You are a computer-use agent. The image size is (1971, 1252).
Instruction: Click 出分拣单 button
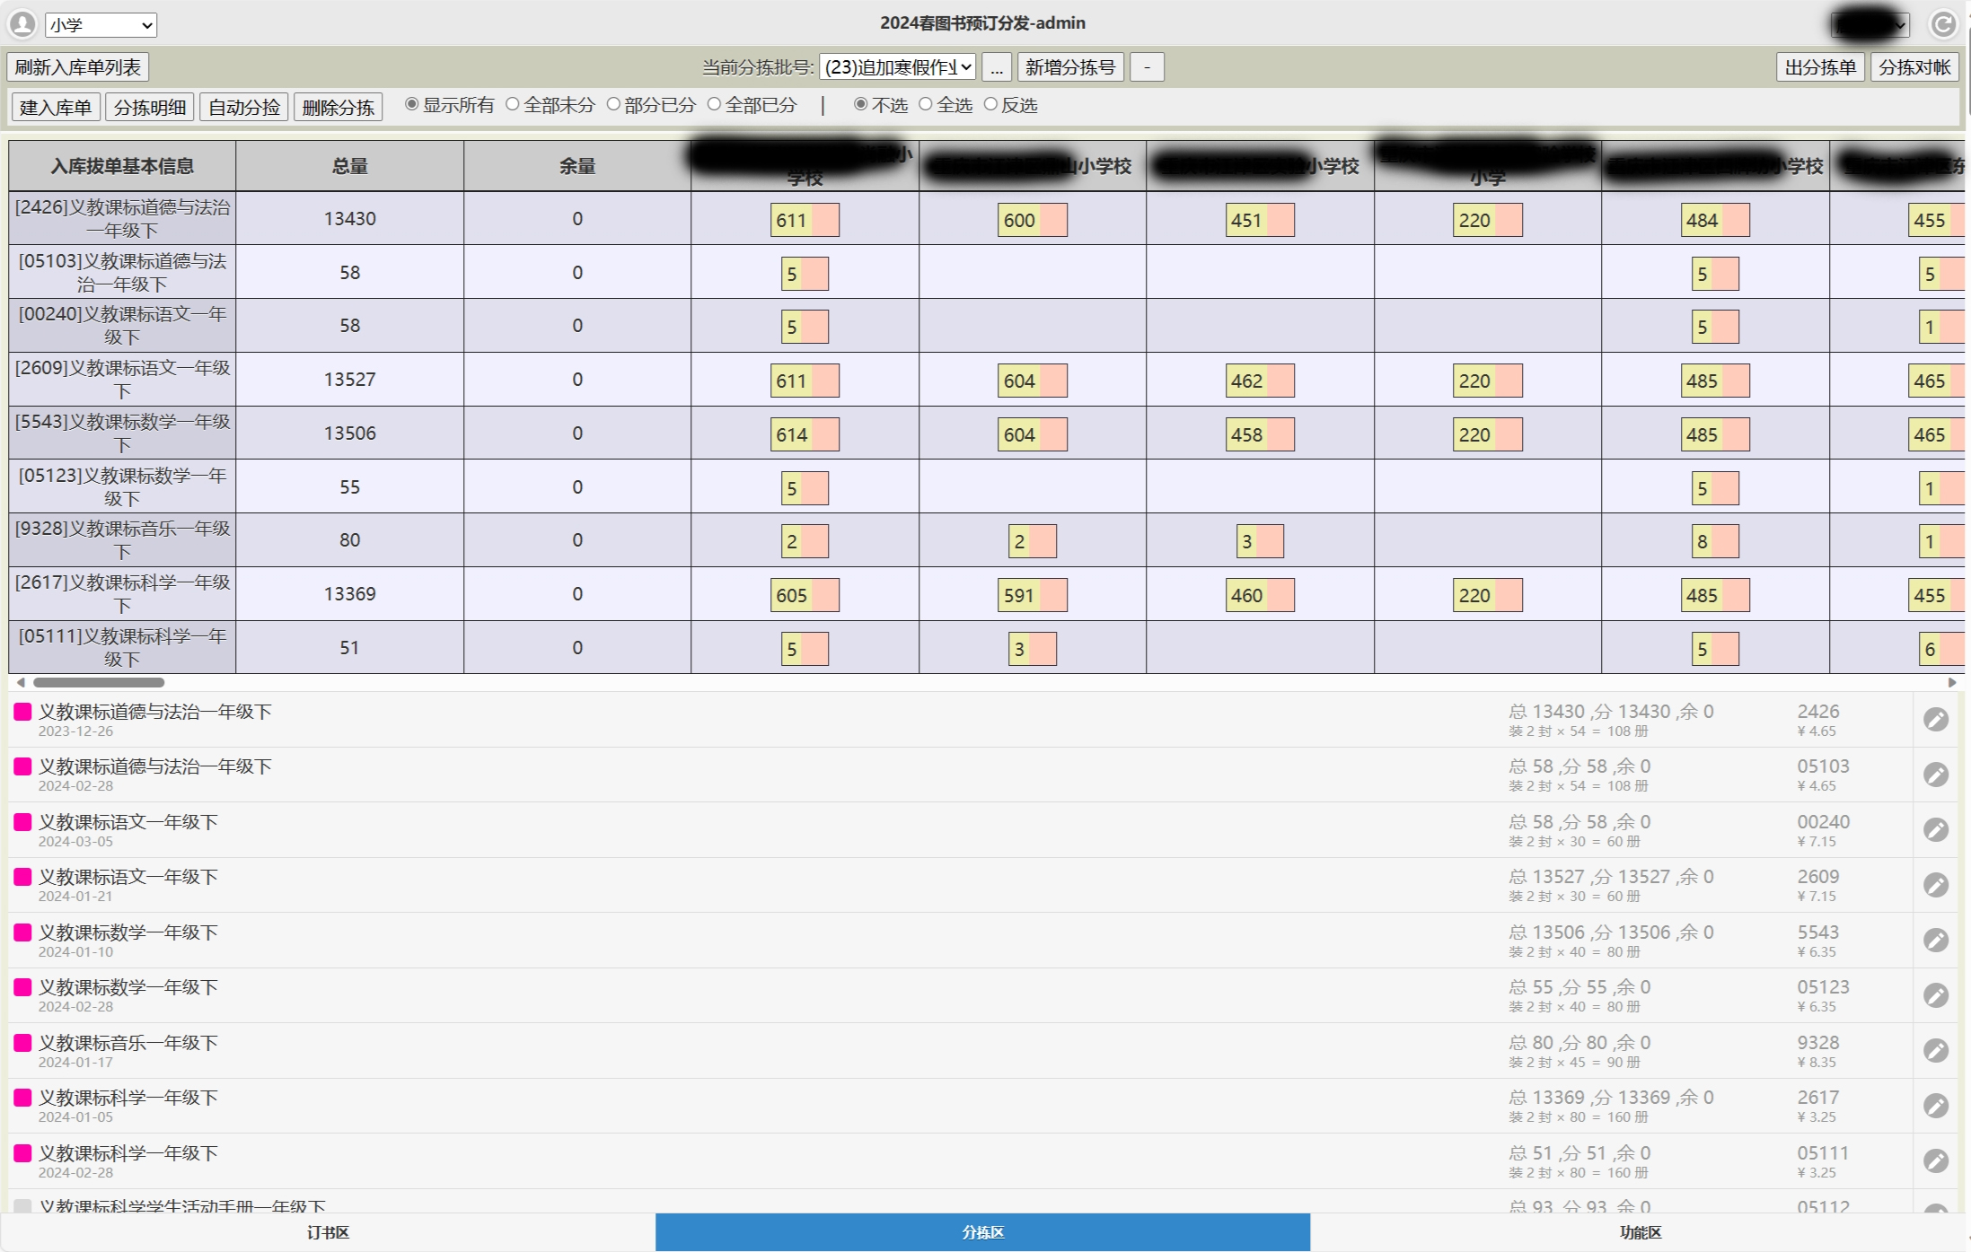coord(1820,67)
